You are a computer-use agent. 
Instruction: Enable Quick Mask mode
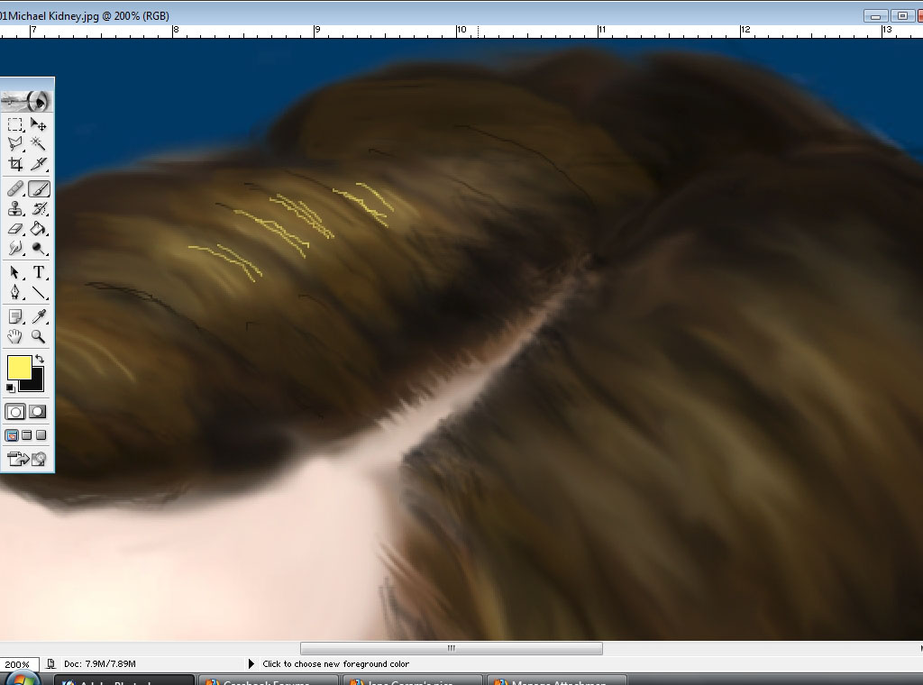click(x=38, y=411)
